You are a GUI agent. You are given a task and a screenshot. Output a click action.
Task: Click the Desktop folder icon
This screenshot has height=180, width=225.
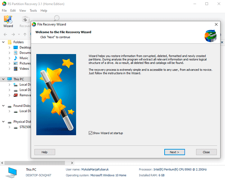15,47
